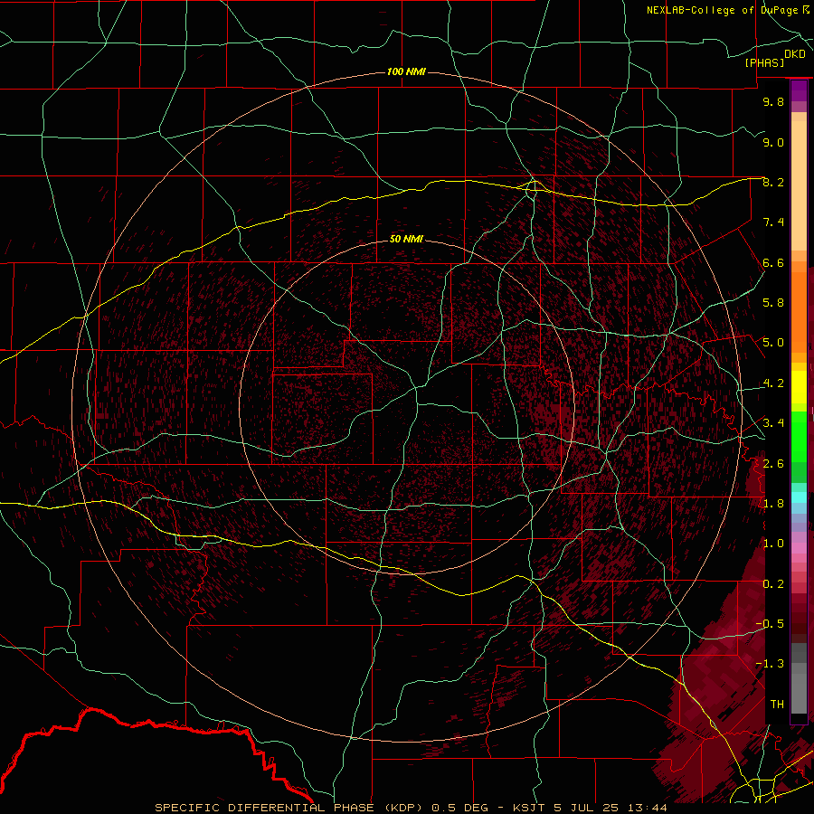Click the 8.2 value on color scale
Viewport: 814px width, 814px height.
click(x=773, y=182)
